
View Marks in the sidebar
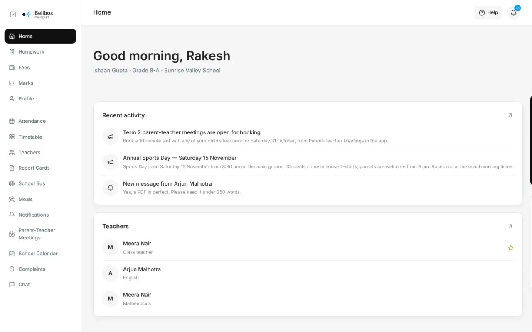40,83
